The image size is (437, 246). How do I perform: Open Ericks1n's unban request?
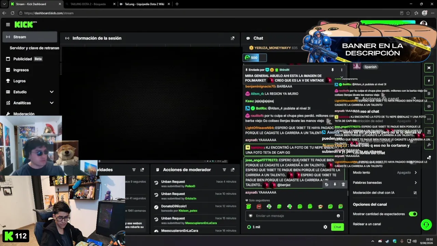195,196
